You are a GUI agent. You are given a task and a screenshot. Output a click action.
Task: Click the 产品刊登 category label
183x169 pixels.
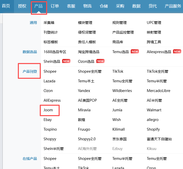(30, 71)
